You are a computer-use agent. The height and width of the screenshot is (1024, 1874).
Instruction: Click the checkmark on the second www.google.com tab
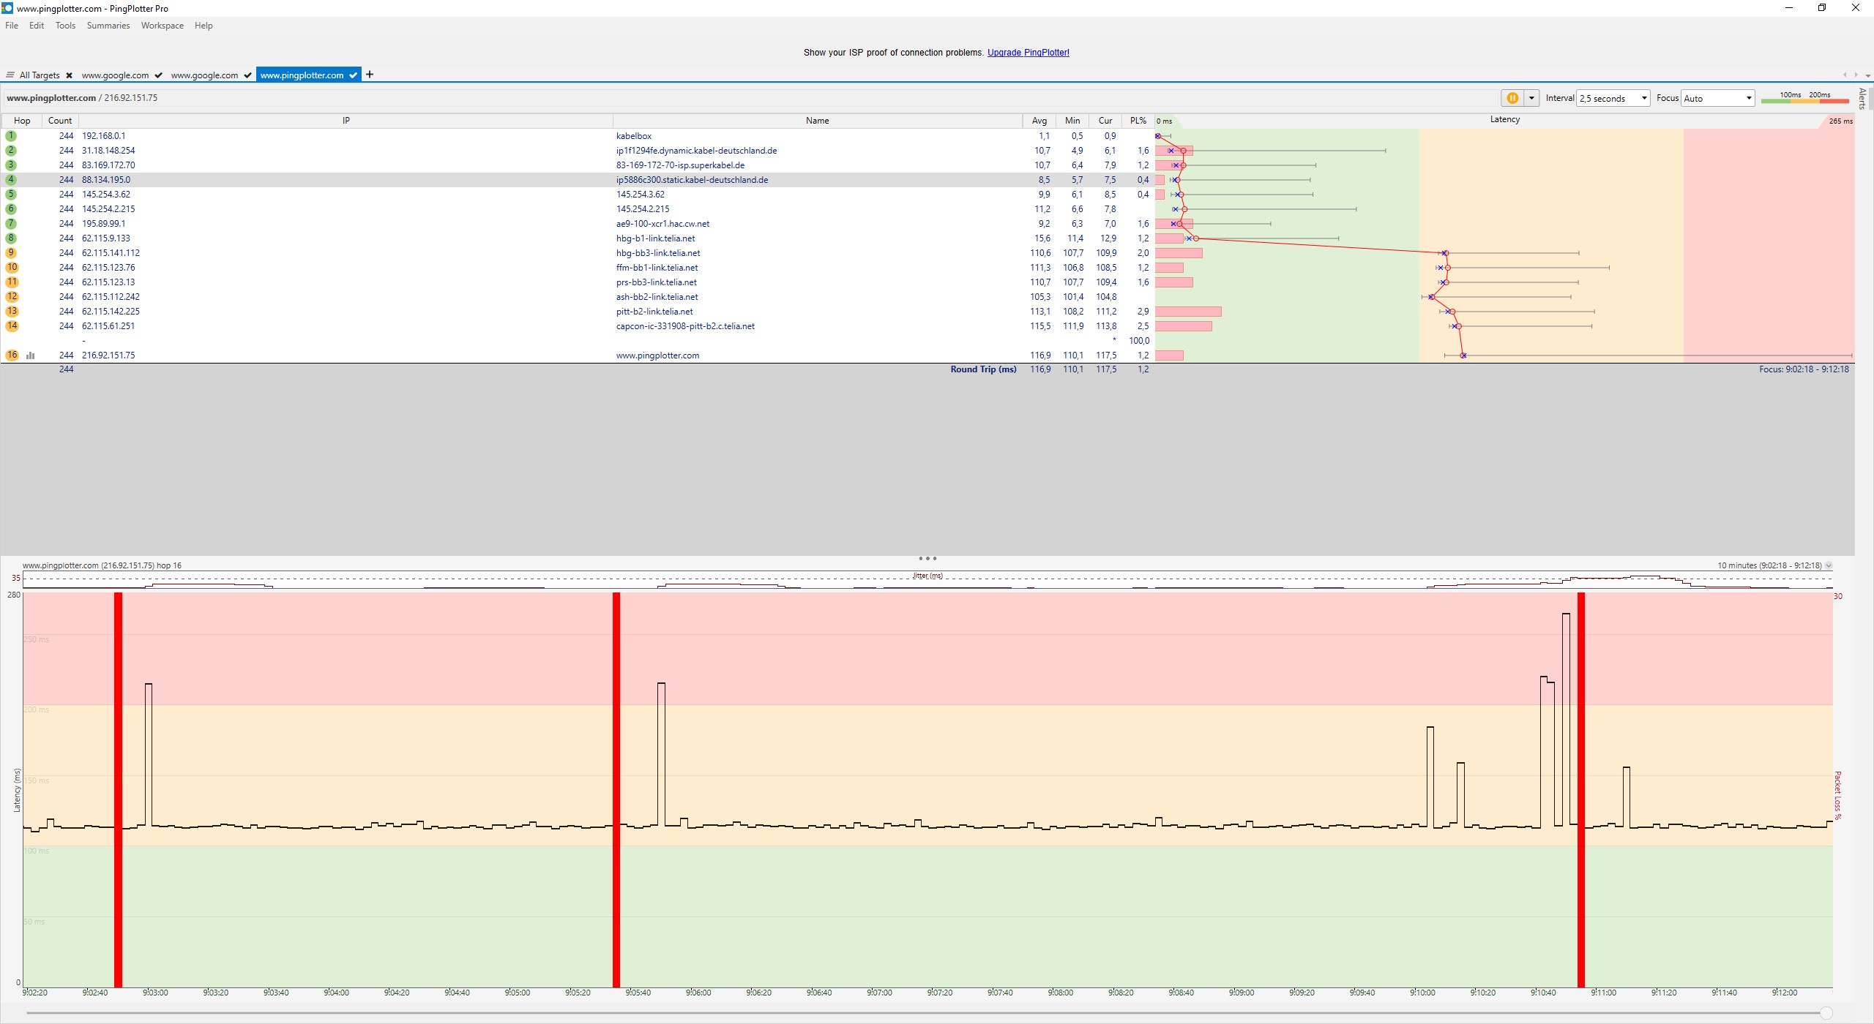247,75
